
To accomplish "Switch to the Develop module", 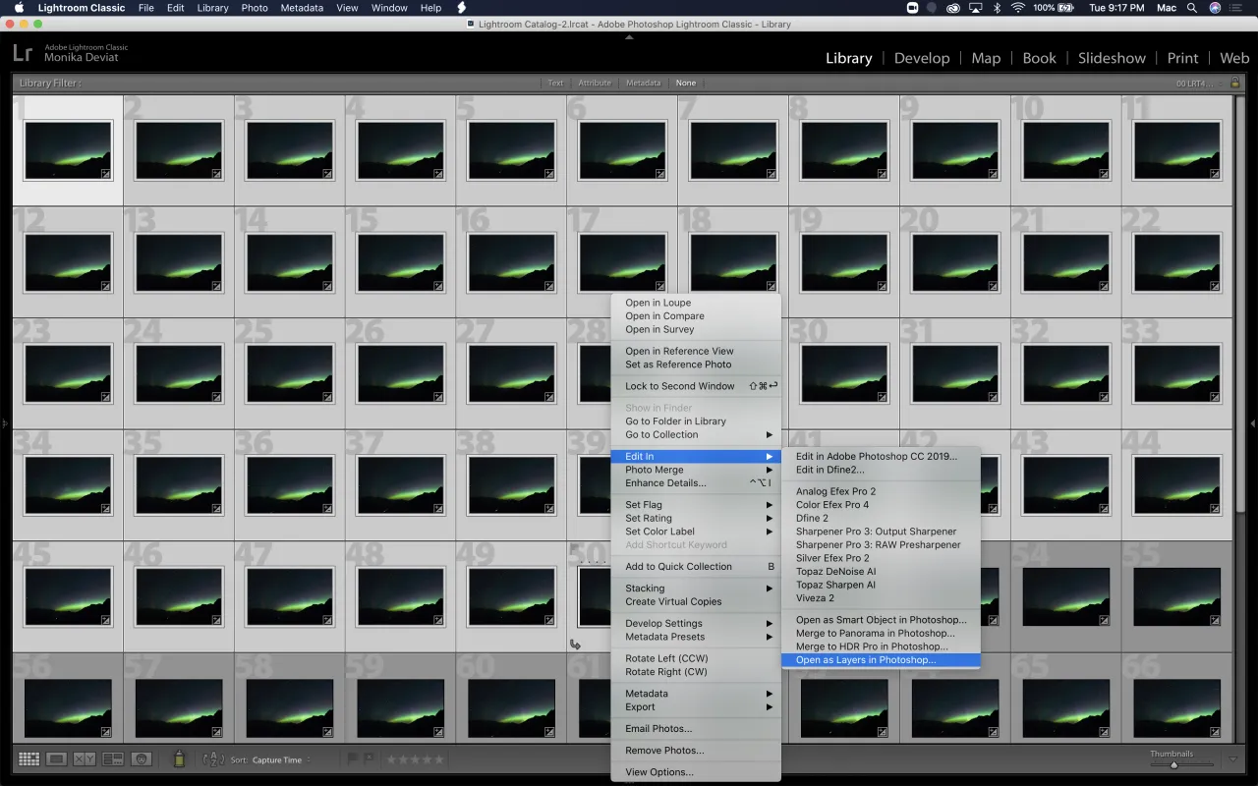I will (922, 58).
